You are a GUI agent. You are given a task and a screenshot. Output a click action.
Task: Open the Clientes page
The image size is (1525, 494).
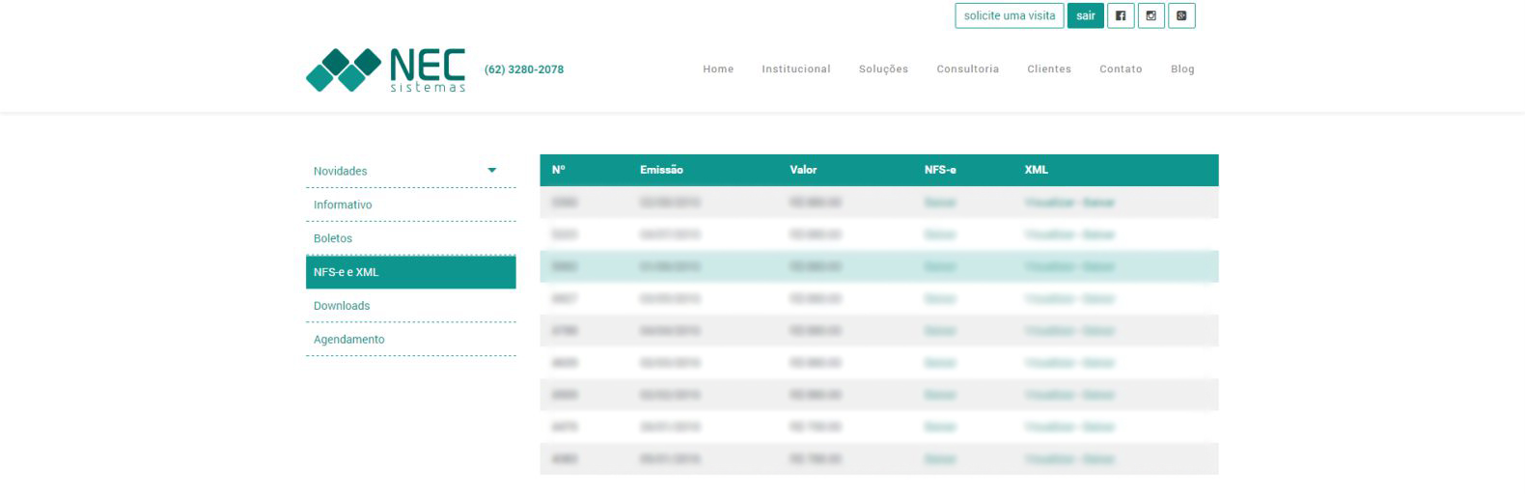pyautogui.click(x=1049, y=69)
